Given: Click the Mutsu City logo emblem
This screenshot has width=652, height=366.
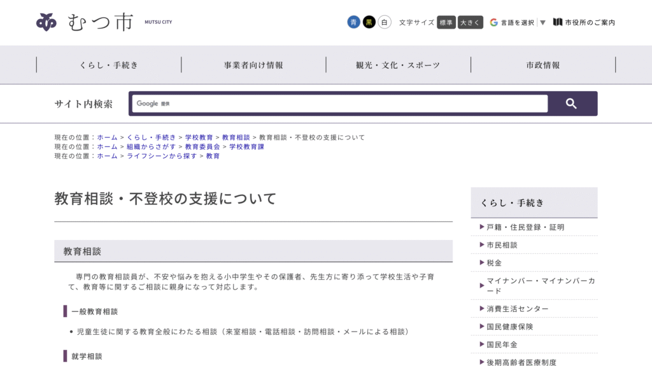Looking at the screenshot, I should (x=46, y=22).
